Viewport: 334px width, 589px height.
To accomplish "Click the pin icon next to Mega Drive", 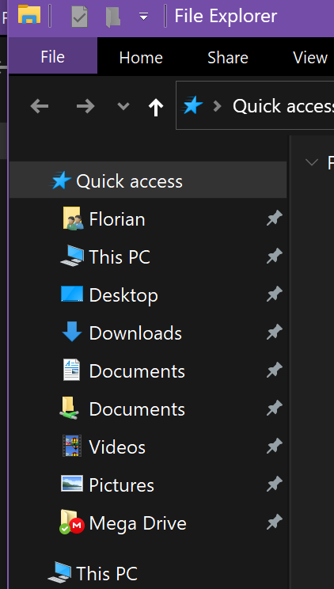I will pos(275,522).
